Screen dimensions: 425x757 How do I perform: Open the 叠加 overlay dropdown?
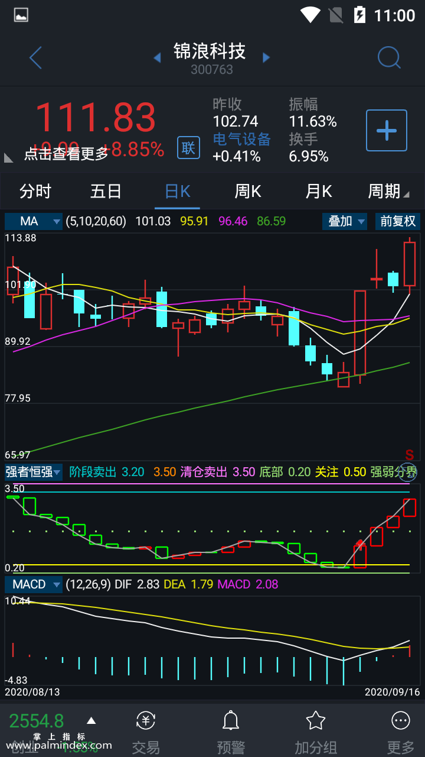coord(345,221)
